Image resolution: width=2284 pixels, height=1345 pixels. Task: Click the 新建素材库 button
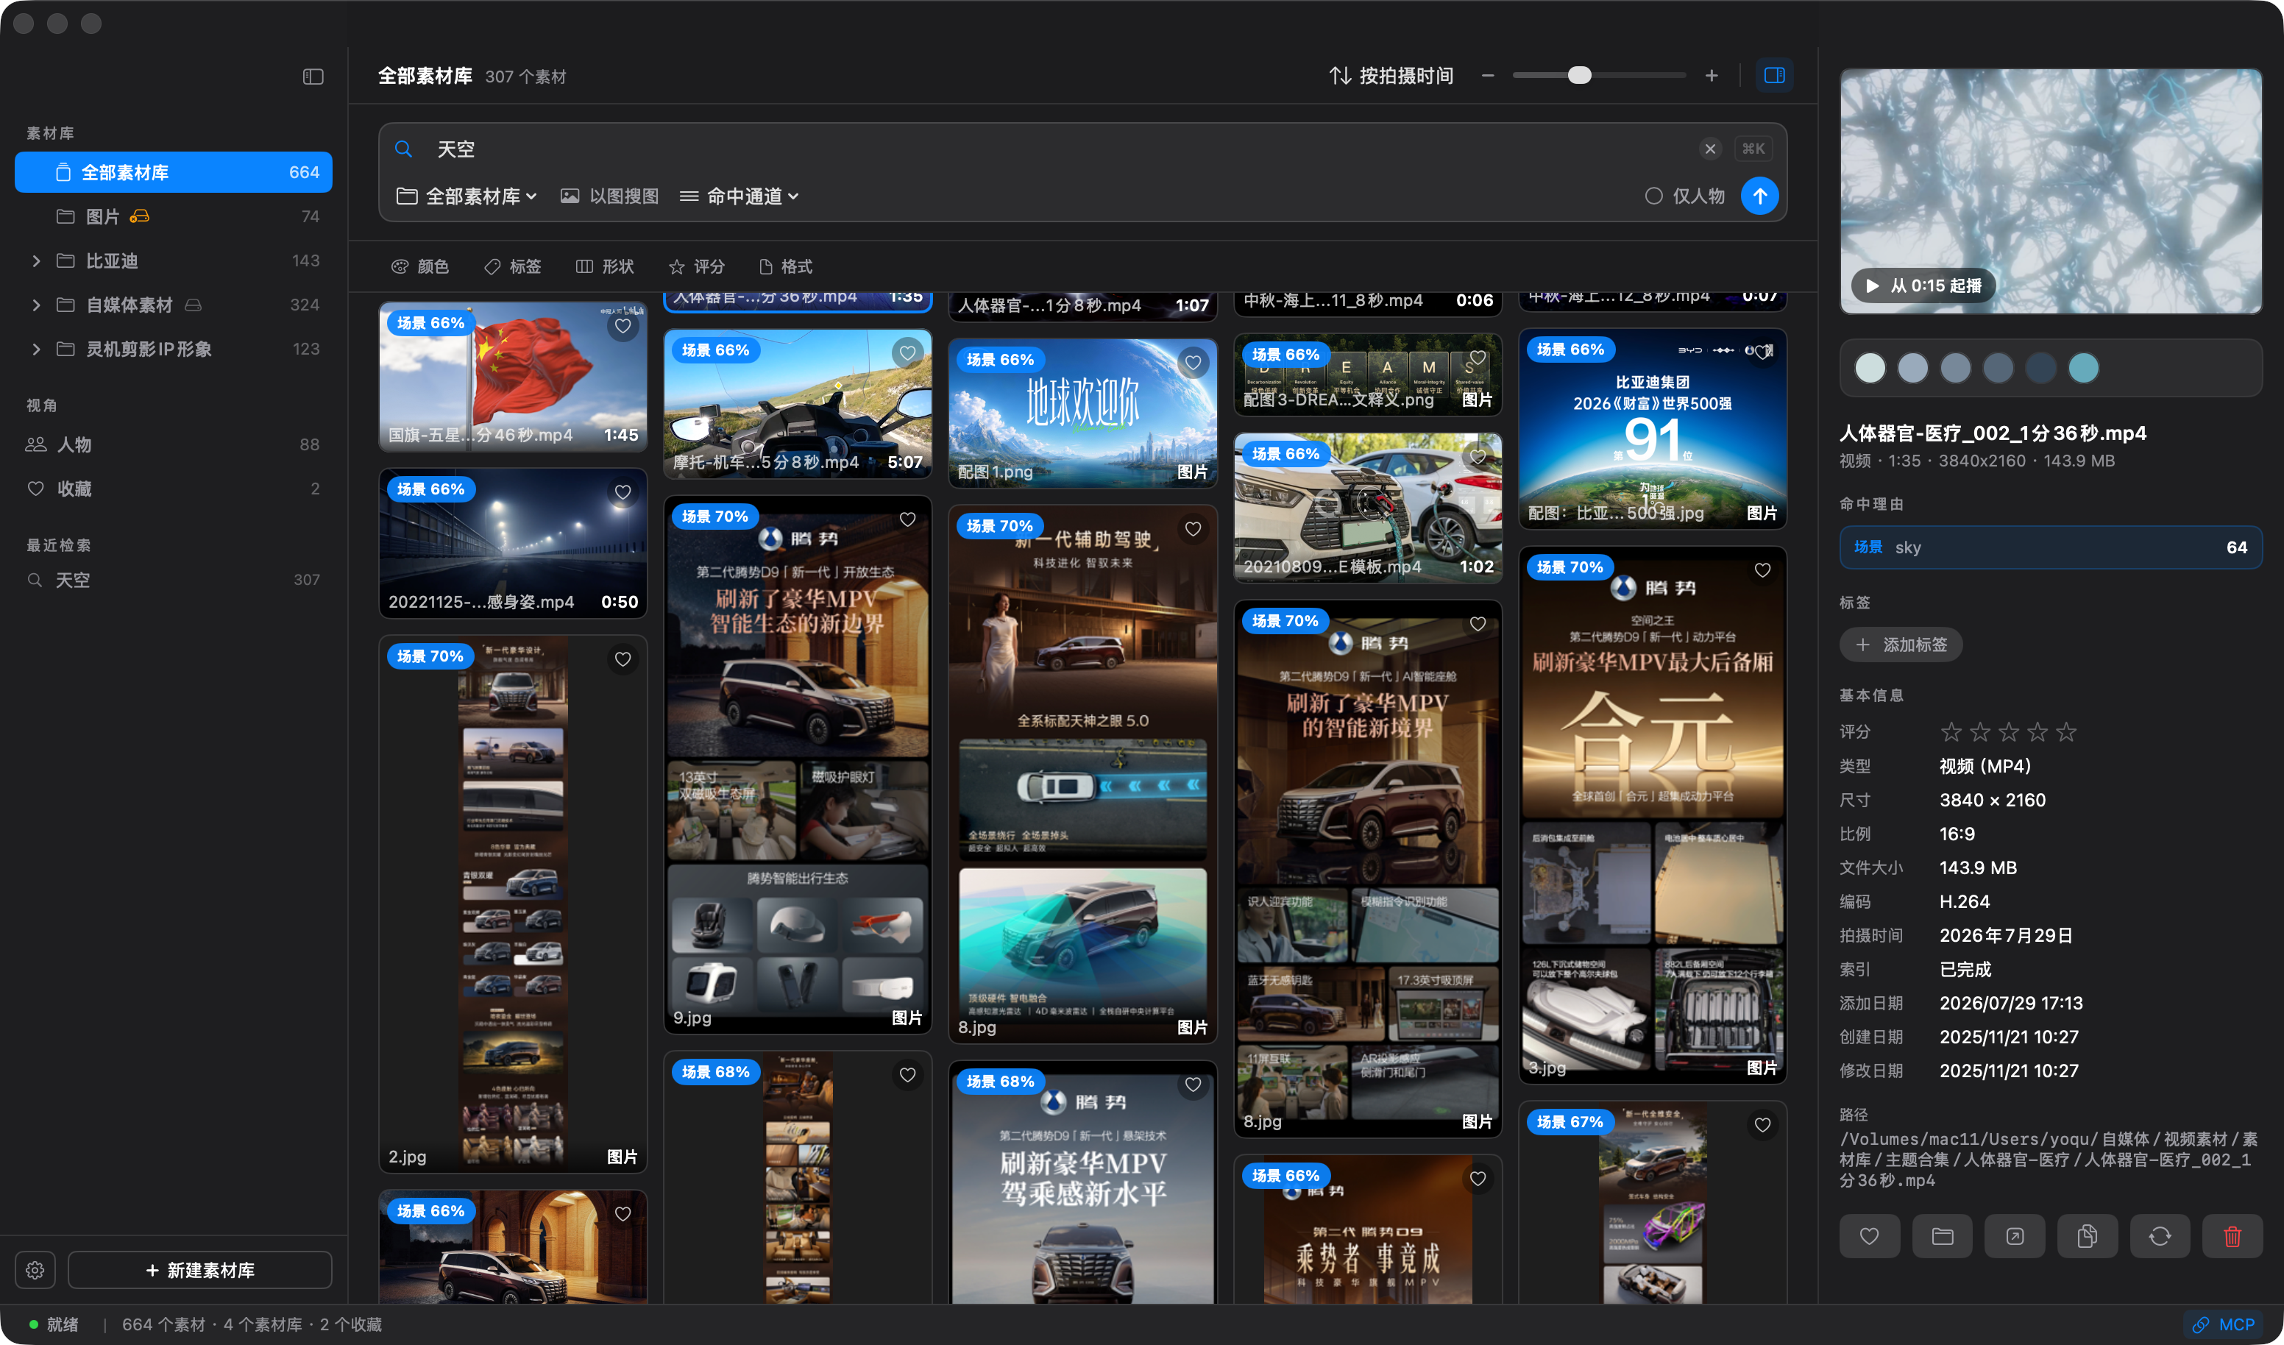click(x=199, y=1270)
